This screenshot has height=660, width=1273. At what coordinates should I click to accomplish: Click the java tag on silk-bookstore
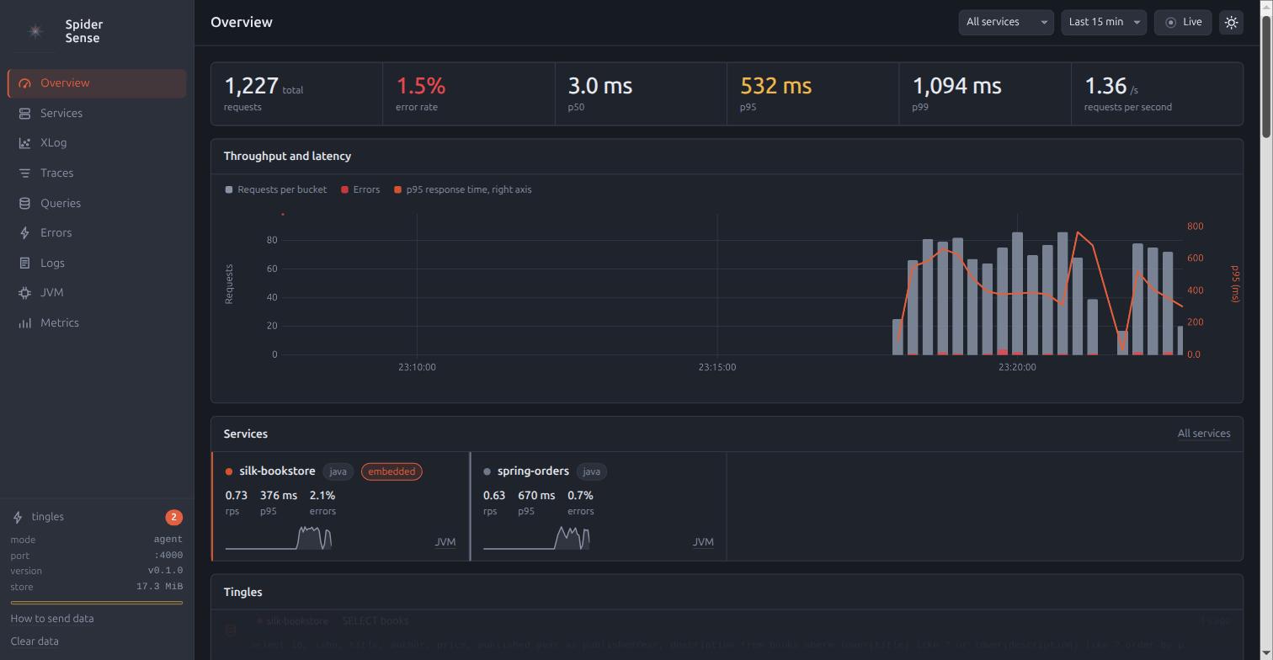[x=338, y=471]
